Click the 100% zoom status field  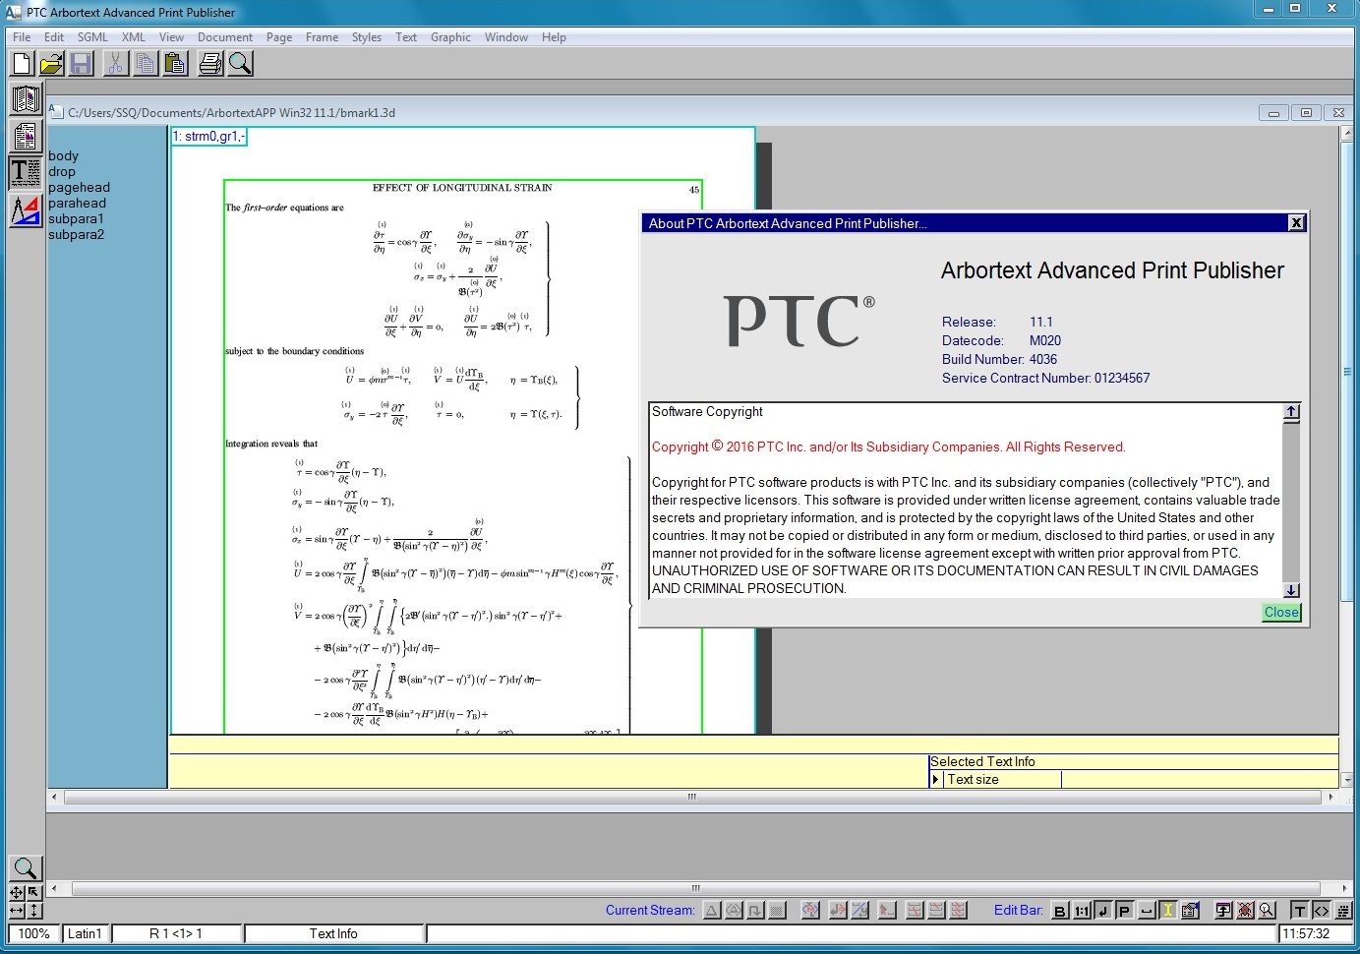tap(33, 934)
